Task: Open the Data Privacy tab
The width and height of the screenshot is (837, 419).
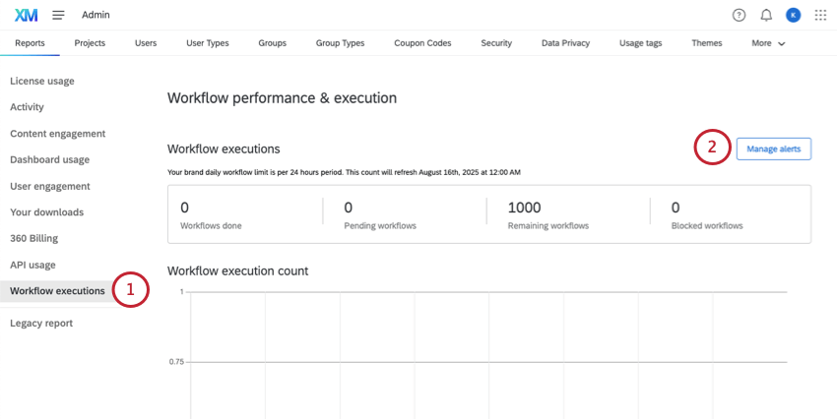Action: click(x=565, y=43)
